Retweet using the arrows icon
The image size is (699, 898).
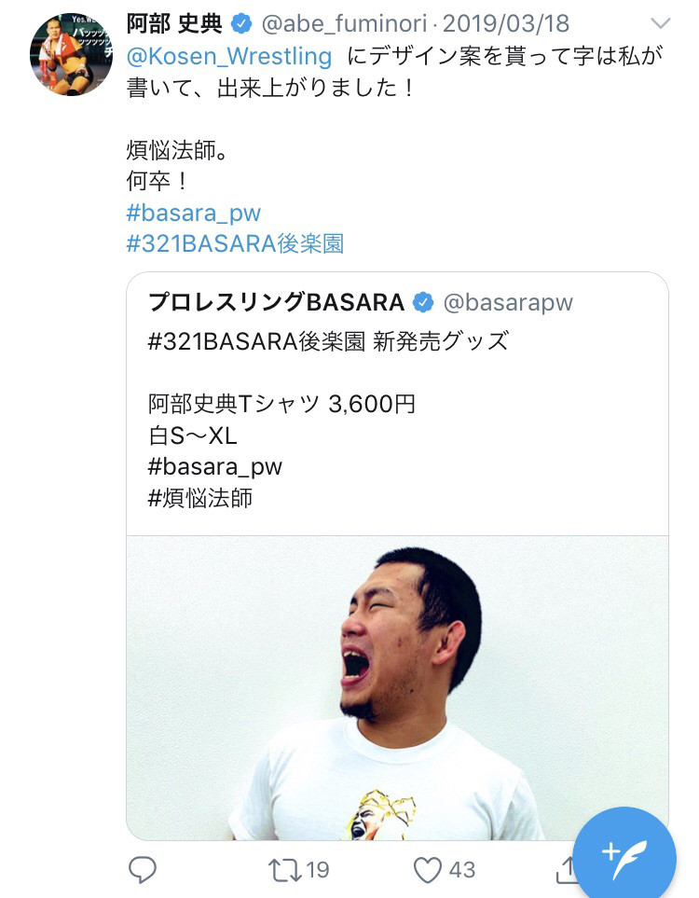click(x=284, y=869)
